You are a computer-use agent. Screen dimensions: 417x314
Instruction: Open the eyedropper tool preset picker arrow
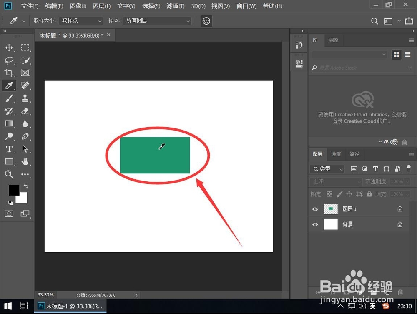tap(24, 21)
